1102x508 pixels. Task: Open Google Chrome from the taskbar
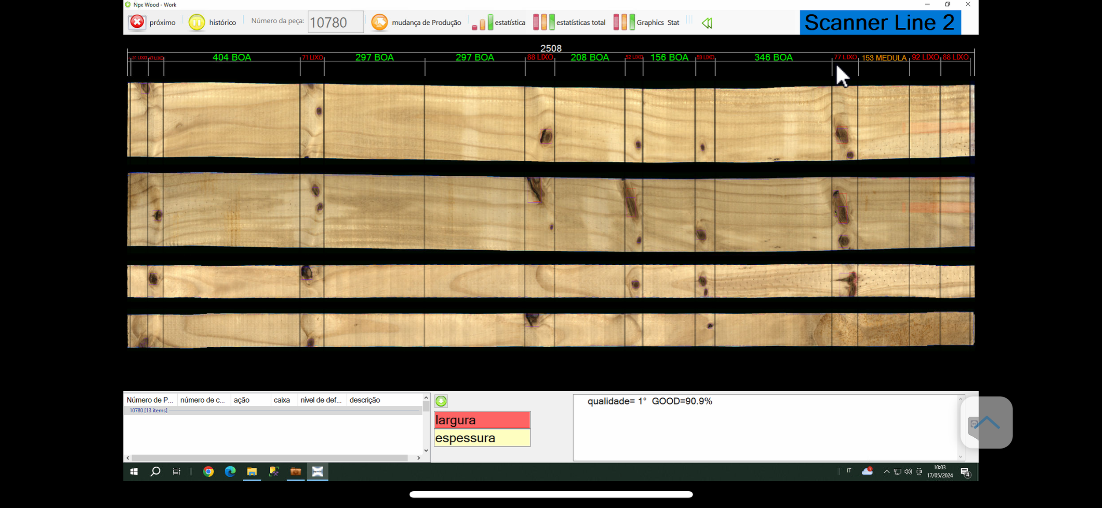[x=208, y=472]
